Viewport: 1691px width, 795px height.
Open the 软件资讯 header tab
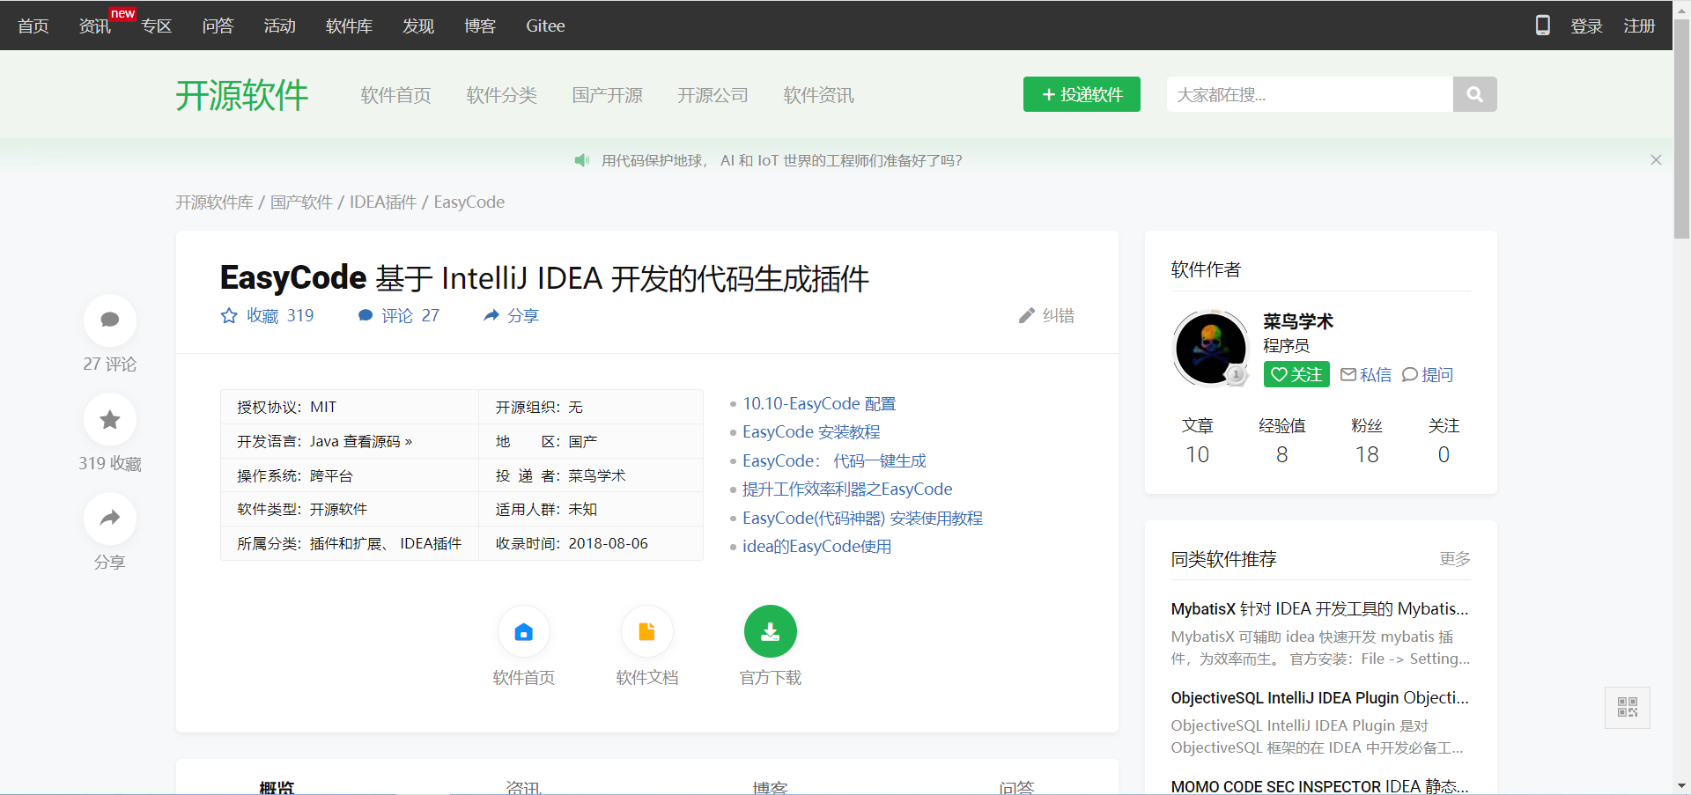819,95
